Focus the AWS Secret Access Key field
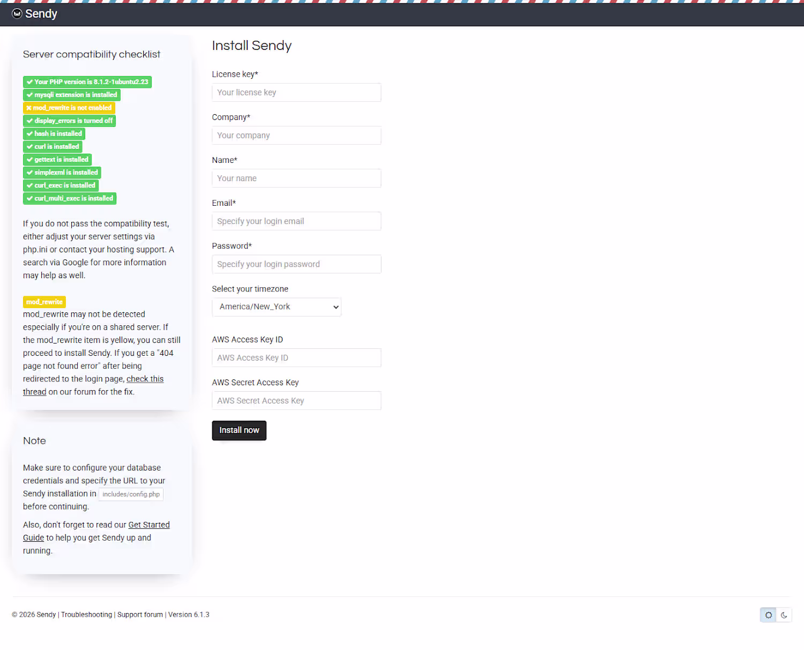 click(x=296, y=401)
